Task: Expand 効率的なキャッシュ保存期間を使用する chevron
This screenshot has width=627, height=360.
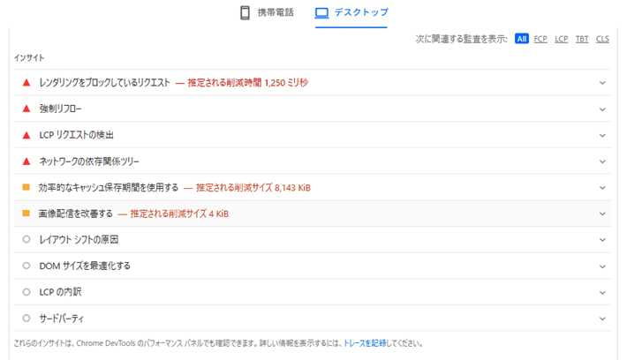Action: tap(602, 188)
